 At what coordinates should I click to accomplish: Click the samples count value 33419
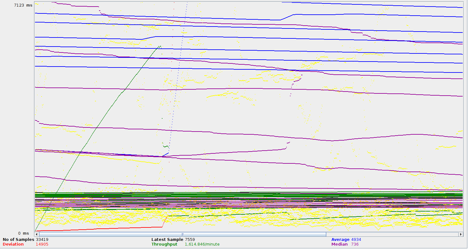point(42,240)
